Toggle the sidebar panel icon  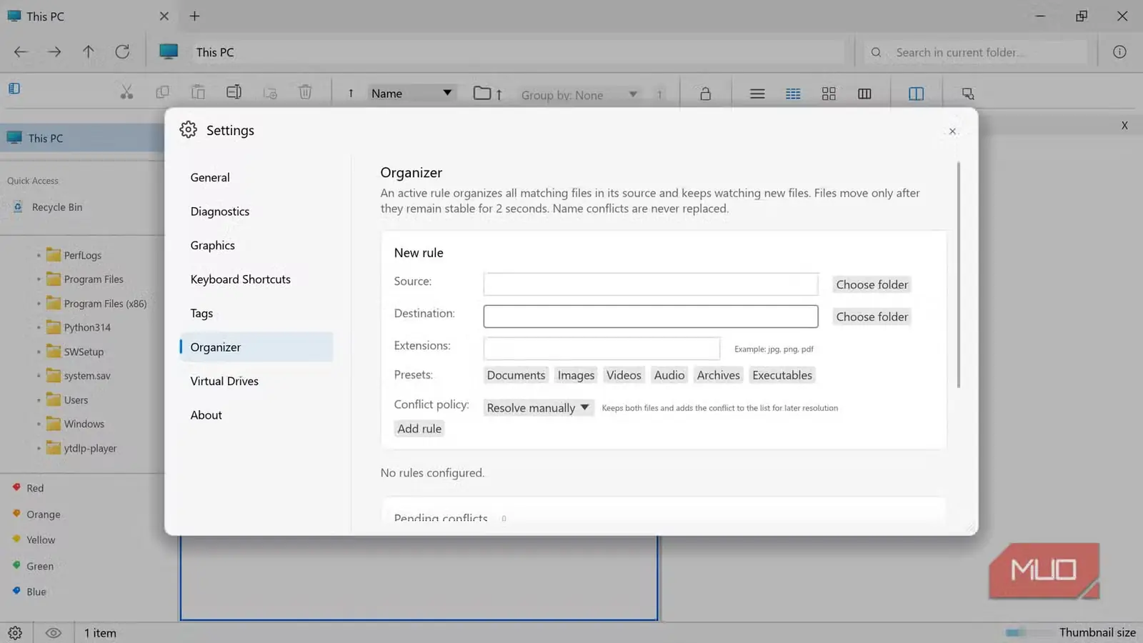14,89
